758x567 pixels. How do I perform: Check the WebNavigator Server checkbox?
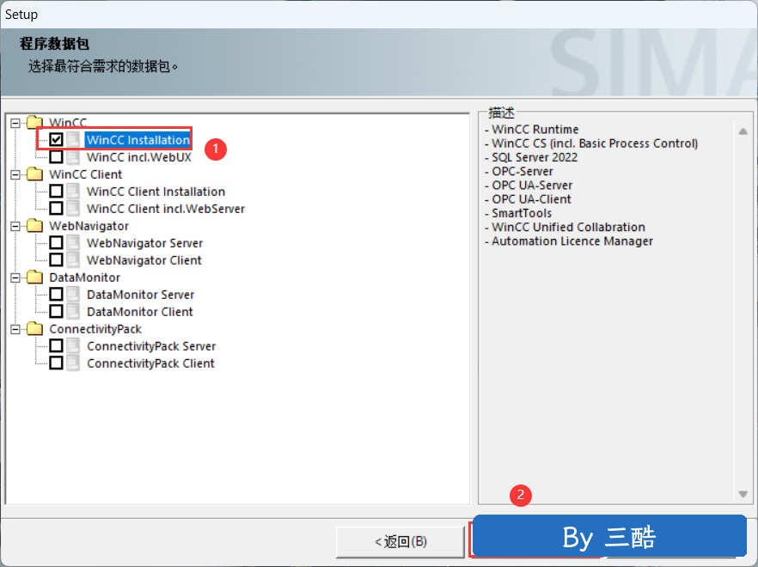tap(56, 242)
